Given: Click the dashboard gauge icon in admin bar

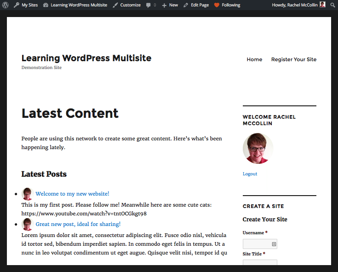Looking at the screenshot, I should 46,5.
